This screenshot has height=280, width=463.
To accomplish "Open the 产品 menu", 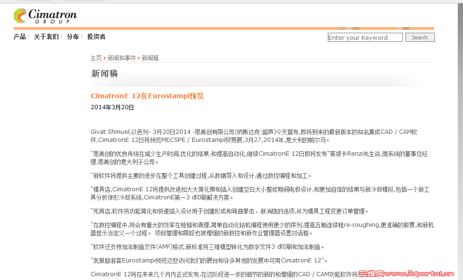I will point(20,37).
